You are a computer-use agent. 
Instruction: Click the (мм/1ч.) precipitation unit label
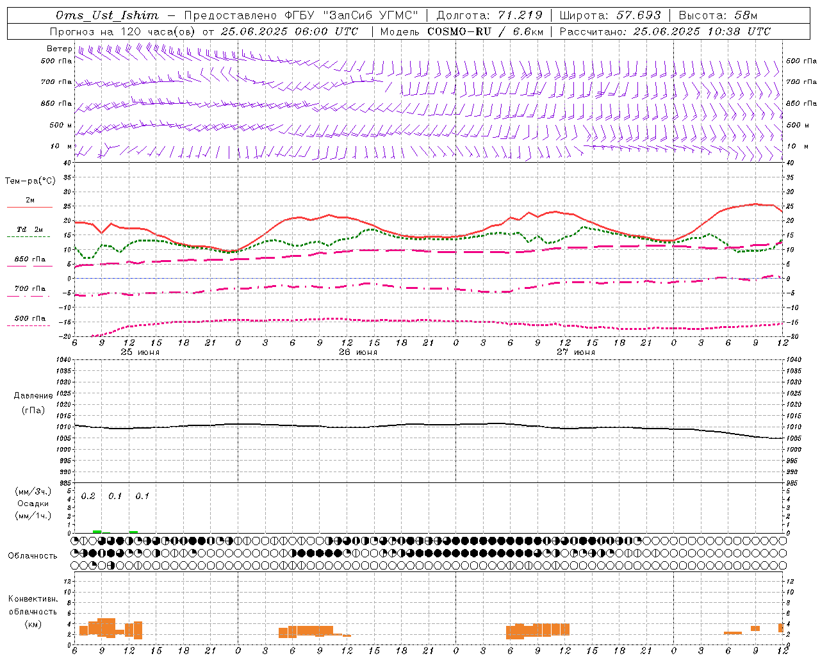click(x=33, y=516)
